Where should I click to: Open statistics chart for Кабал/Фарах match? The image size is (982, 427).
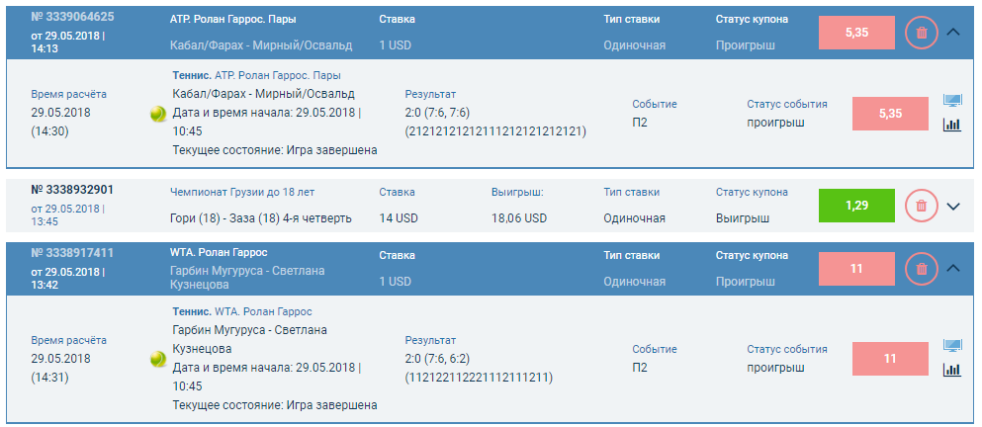[x=952, y=125]
